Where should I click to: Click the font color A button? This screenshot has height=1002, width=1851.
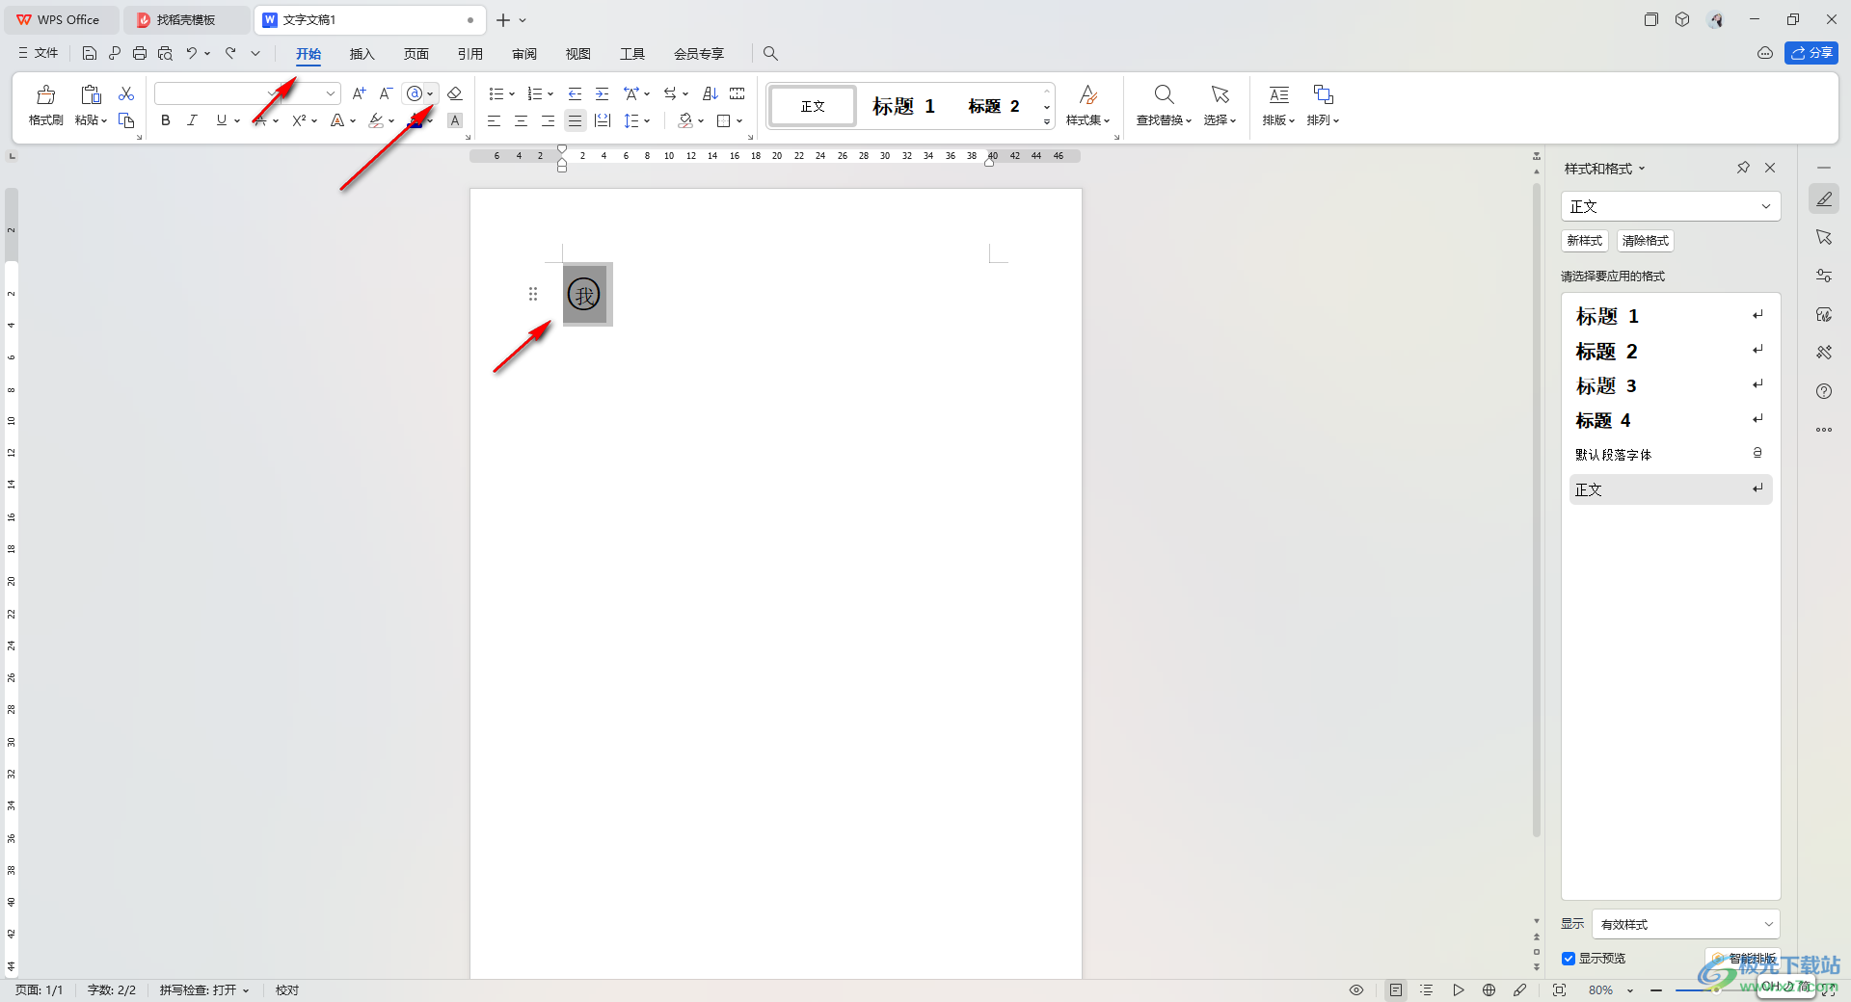[x=415, y=120]
